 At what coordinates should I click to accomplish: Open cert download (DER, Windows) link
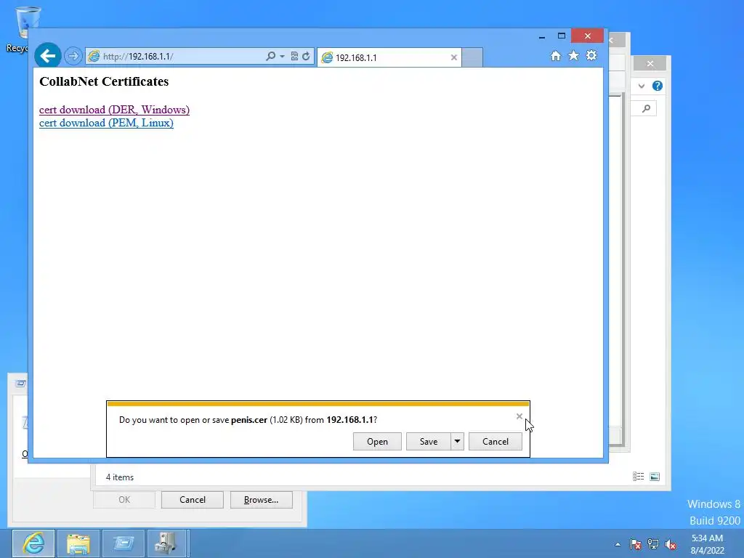114,110
